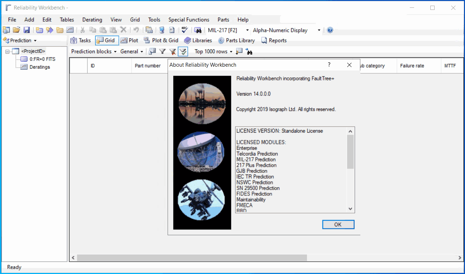This screenshot has width=465, height=274.
Task: Click the Open project folder icon
Action: 16,30
